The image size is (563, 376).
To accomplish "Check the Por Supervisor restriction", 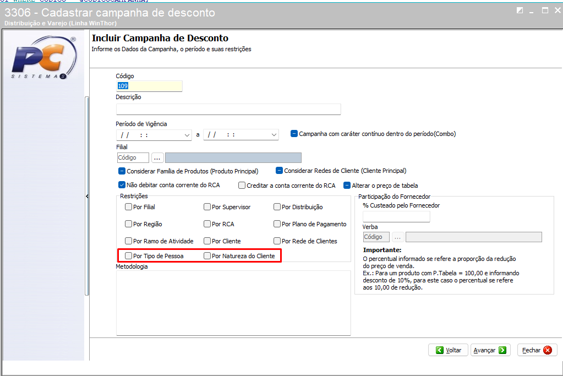I will point(207,207).
